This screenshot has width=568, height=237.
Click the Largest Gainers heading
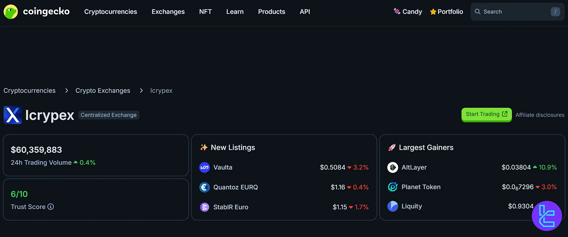[426, 147]
